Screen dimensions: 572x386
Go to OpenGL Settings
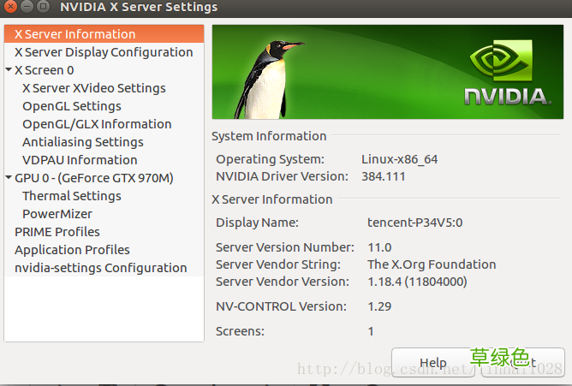[x=72, y=106]
